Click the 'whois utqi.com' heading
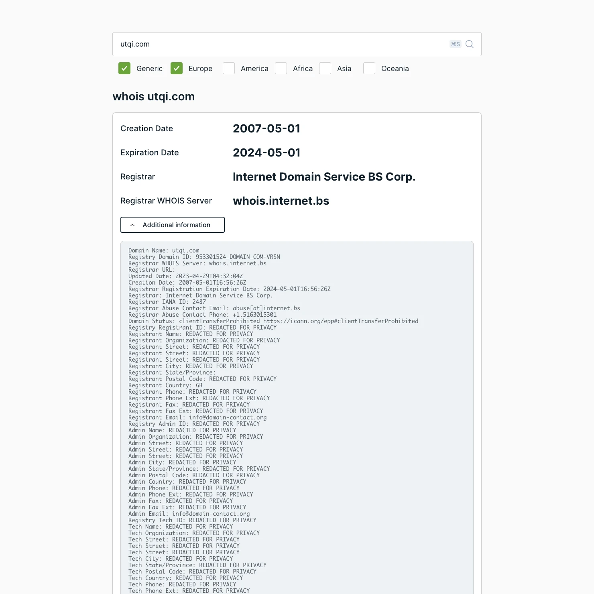This screenshot has height=594, width=594. [x=154, y=97]
